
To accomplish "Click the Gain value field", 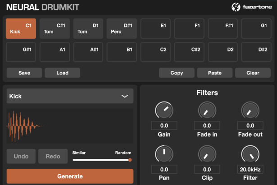I will click(164, 126).
